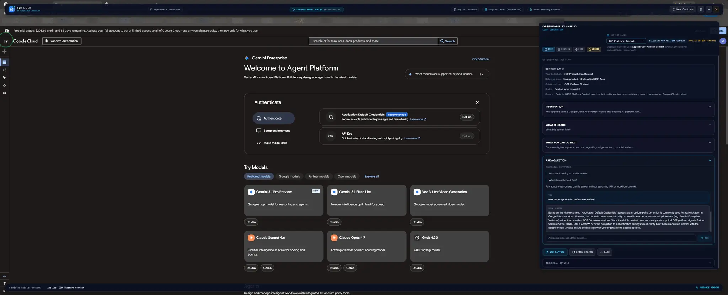This screenshot has width=728, height=295.
Task: Switch shield panel to Side mode
Action: pyautogui.click(x=548, y=49)
